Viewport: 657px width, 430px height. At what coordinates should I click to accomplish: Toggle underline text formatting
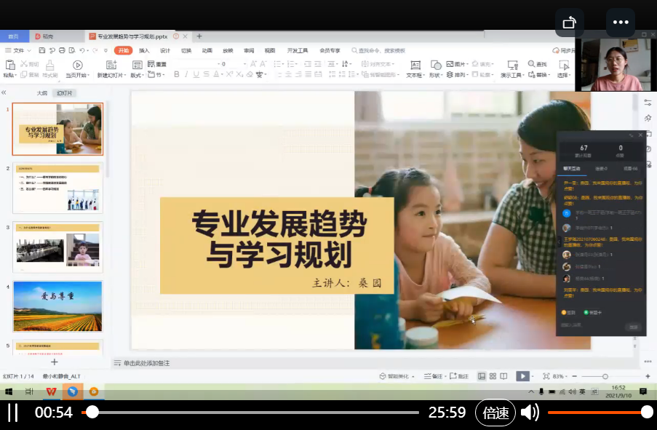pyautogui.click(x=196, y=74)
